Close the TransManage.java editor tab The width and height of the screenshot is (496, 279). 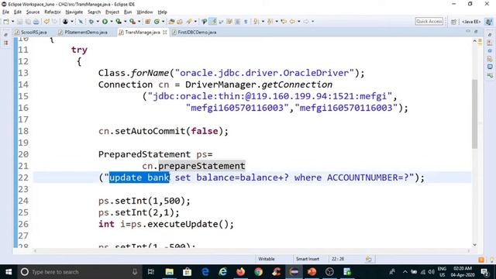click(x=165, y=33)
